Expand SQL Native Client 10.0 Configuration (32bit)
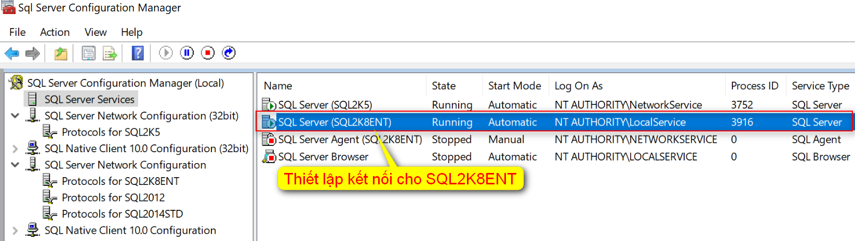 click(x=15, y=149)
